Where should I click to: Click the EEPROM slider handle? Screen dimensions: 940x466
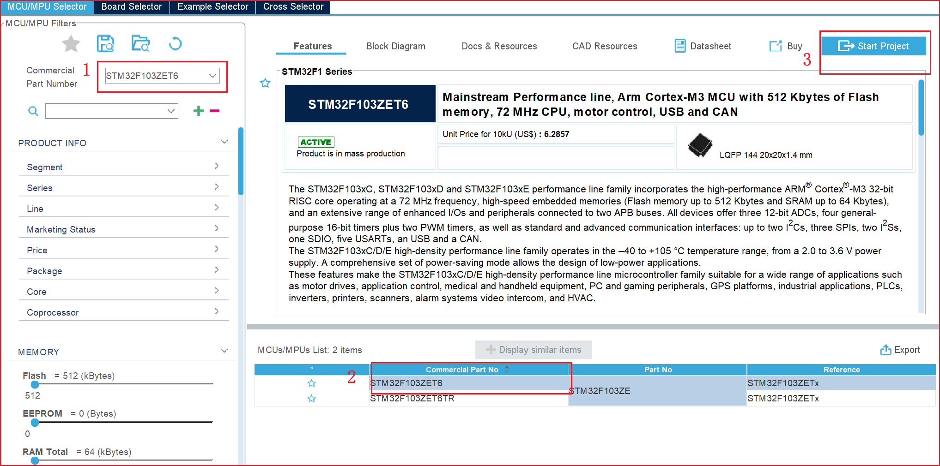pos(35,423)
